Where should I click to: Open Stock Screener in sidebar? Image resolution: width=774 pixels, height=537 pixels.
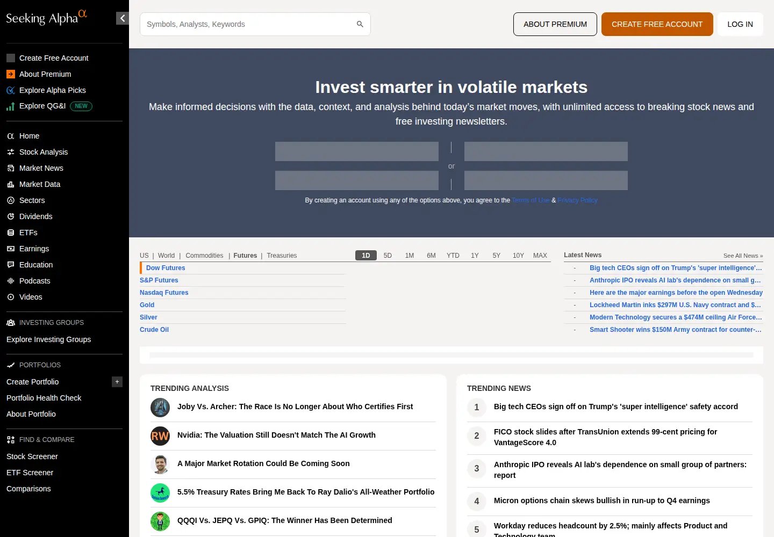(32, 456)
